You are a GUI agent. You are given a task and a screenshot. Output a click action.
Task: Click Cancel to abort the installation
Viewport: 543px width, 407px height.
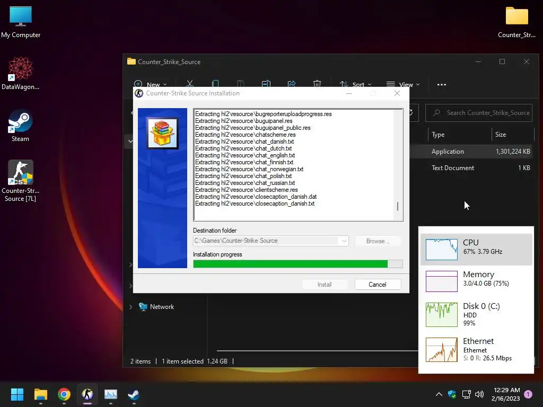point(378,285)
